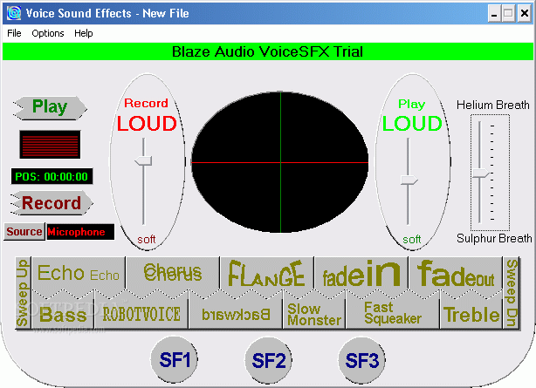
Task: Click the soft label under Record slider
Action: pyautogui.click(x=147, y=240)
